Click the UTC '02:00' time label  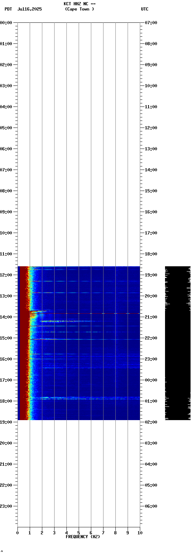(x=151, y=422)
